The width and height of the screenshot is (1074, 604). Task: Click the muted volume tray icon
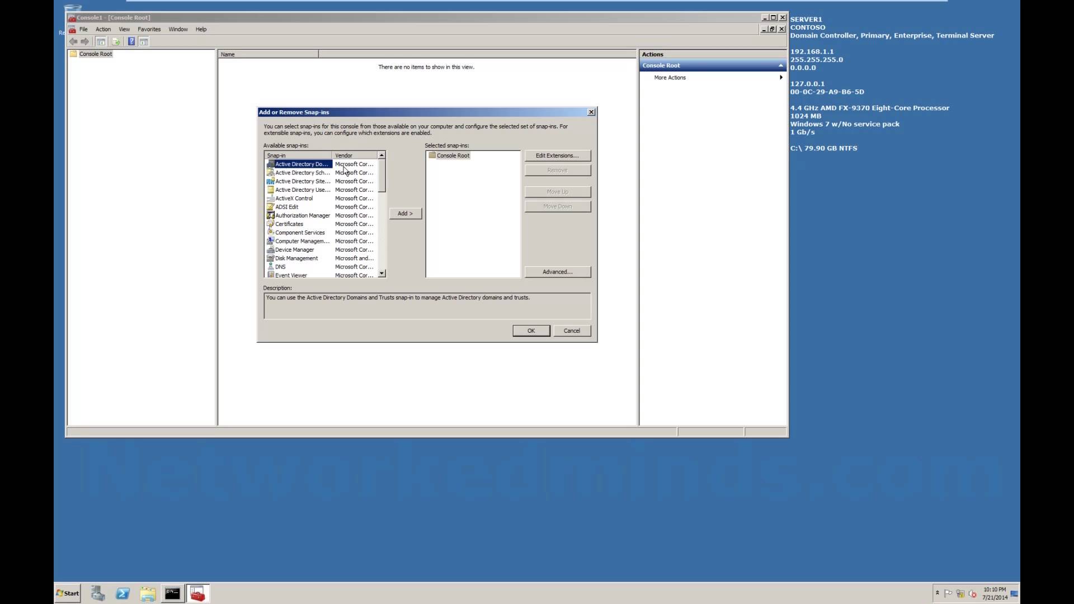pos(972,593)
